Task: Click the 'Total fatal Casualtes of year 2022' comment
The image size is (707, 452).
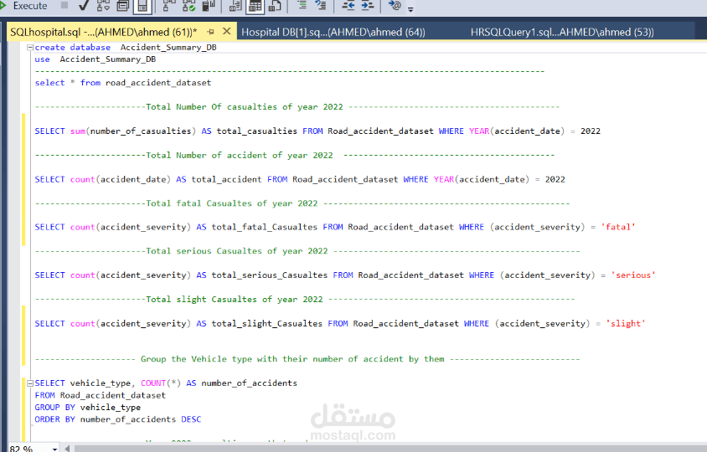Action: pos(232,203)
